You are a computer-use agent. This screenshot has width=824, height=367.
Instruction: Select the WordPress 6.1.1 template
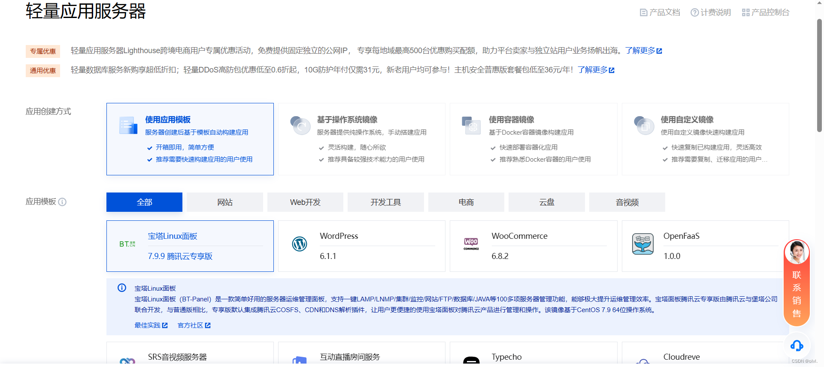pos(362,246)
